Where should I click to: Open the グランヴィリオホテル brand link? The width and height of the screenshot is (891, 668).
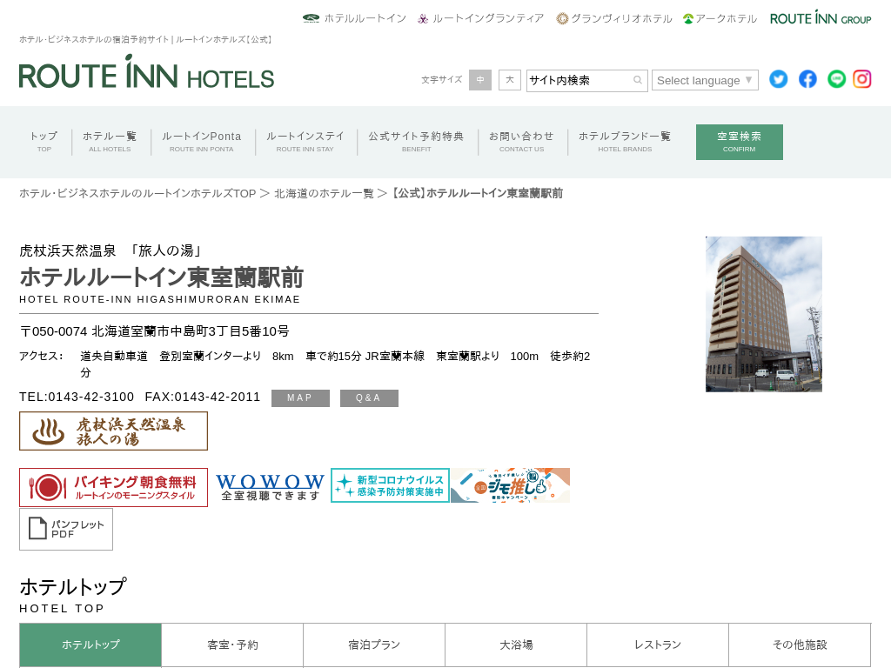[x=614, y=18]
